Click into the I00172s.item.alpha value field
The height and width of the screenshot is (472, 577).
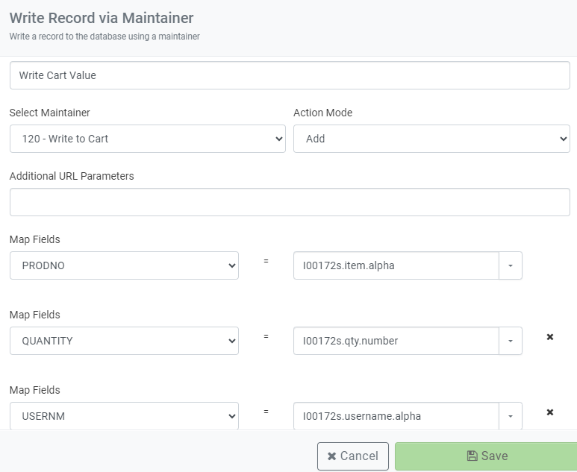tap(396, 265)
